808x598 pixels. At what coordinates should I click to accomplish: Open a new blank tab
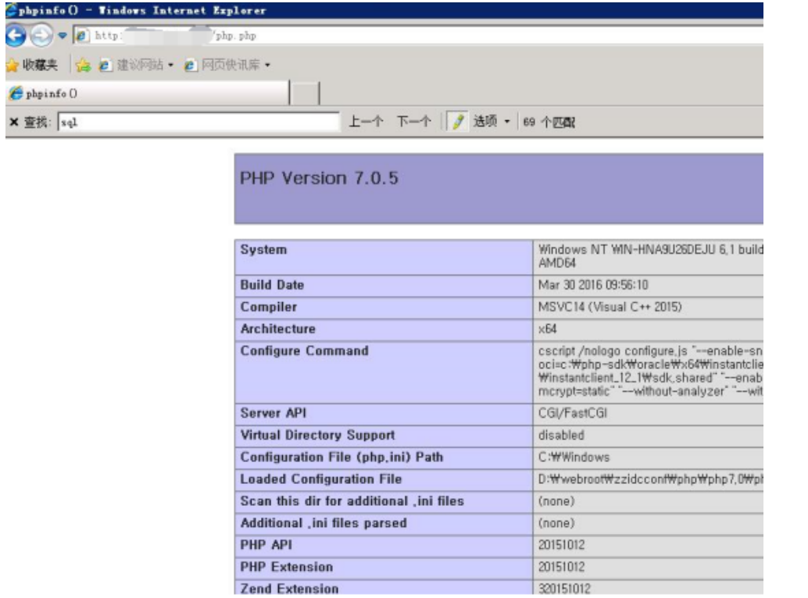coord(306,94)
